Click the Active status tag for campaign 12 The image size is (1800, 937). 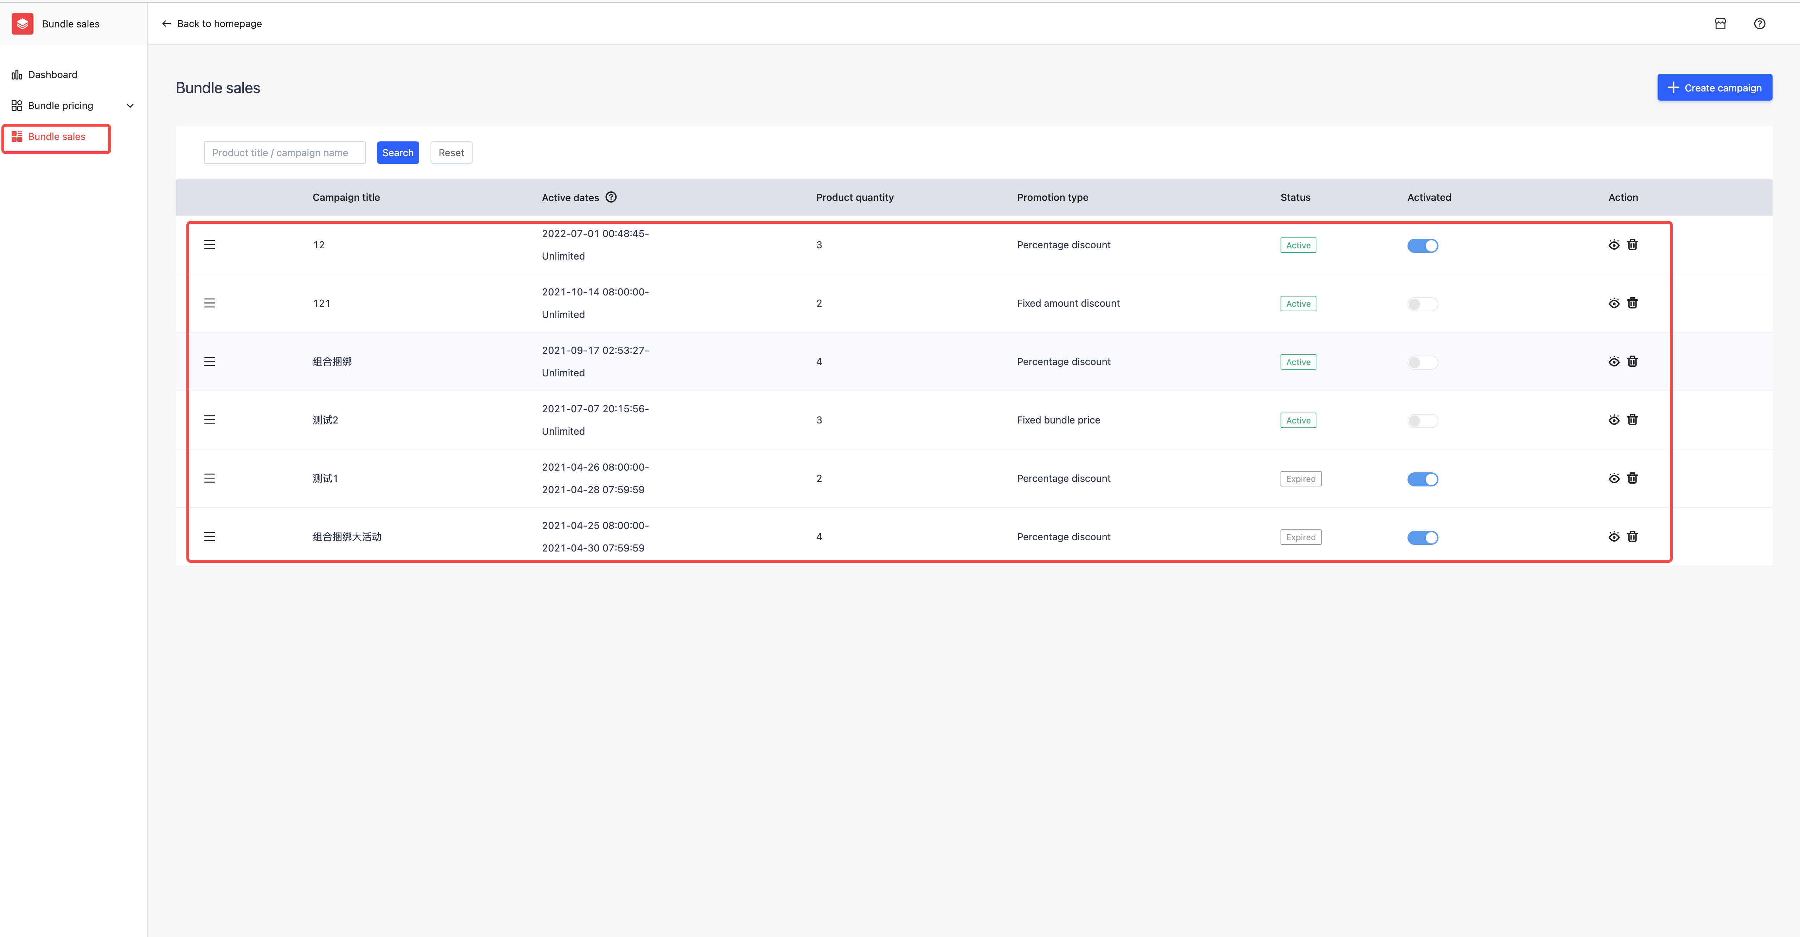click(x=1298, y=245)
